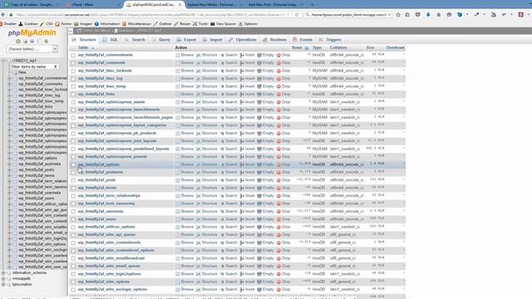Reload the page in the address bar
The image size is (532, 299).
click(x=297, y=15)
